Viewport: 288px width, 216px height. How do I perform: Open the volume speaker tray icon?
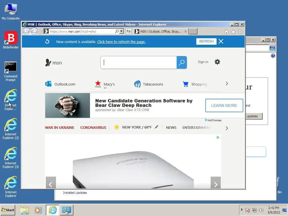261,210
